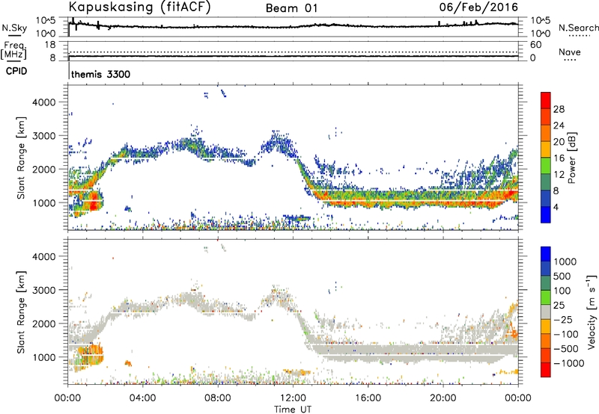Click the 06/Feb/2016 date label
599x414 pixels.
tap(478, 7)
